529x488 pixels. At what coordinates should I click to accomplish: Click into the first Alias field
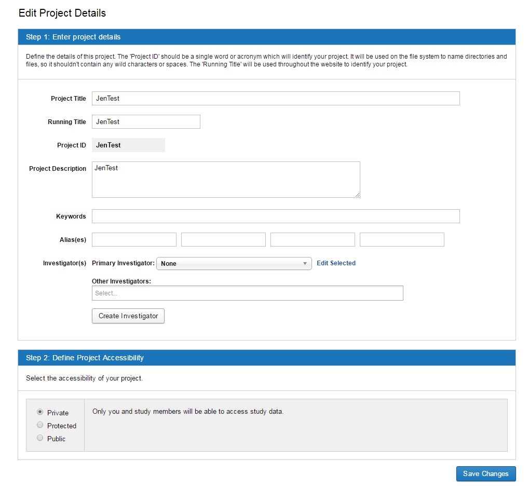click(133, 239)
